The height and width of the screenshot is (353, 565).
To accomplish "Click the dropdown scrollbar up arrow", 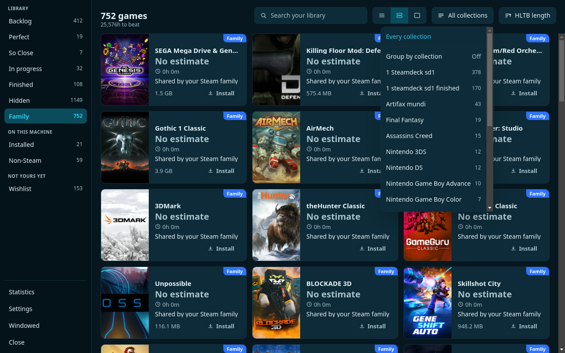I will 490,30.
